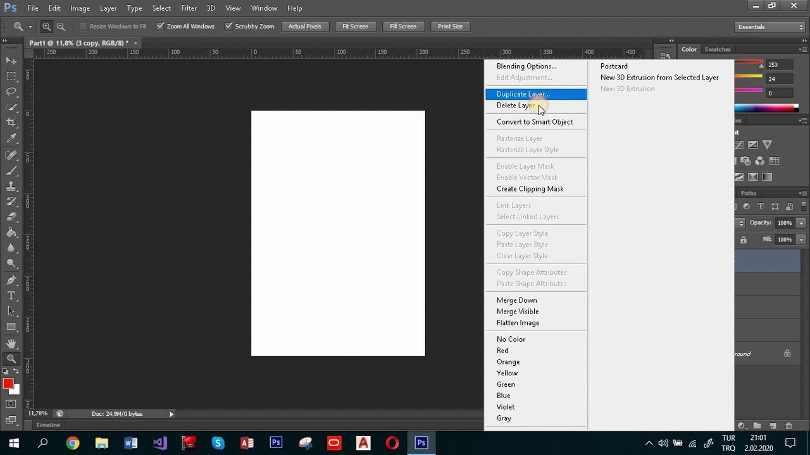Screen dimensions: 810x455
Task: Select the Rectangle shape tool
Action: (x=11, y=327)
